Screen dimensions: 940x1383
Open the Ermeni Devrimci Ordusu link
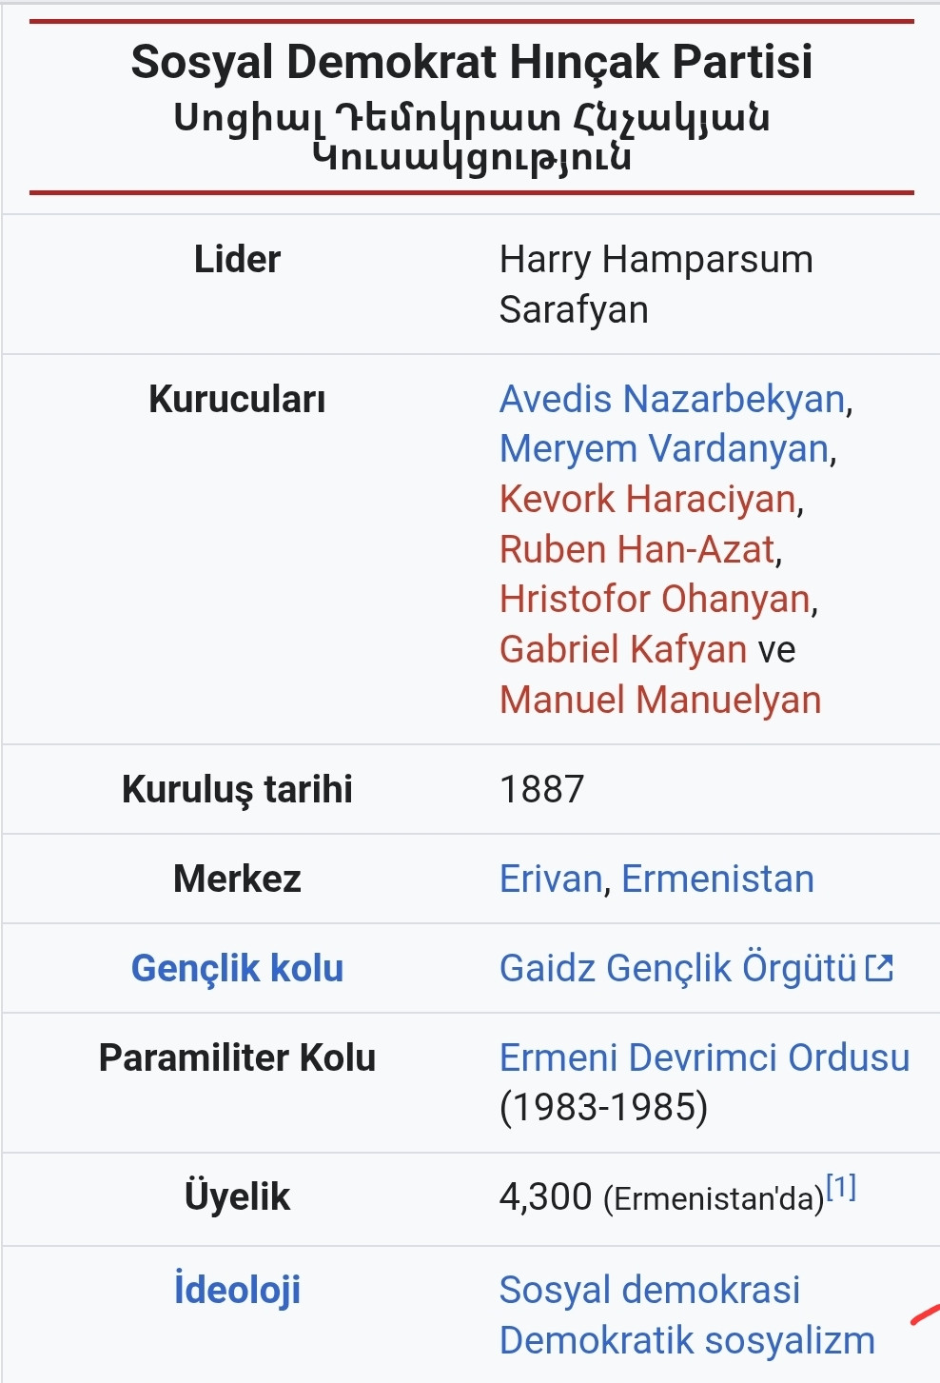click(704, 1057)
